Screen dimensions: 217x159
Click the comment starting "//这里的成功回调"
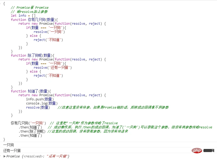(x=88, y=131)
